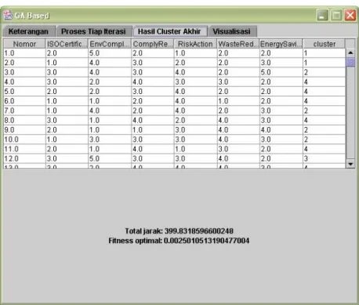Click the cluster column header

(324, 44)
